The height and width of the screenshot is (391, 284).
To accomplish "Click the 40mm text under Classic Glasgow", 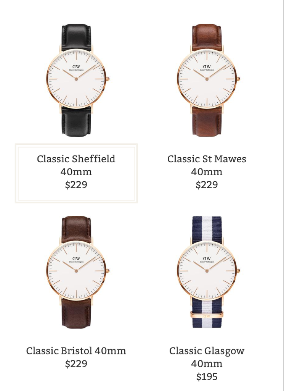I will [x=207, y=364].
